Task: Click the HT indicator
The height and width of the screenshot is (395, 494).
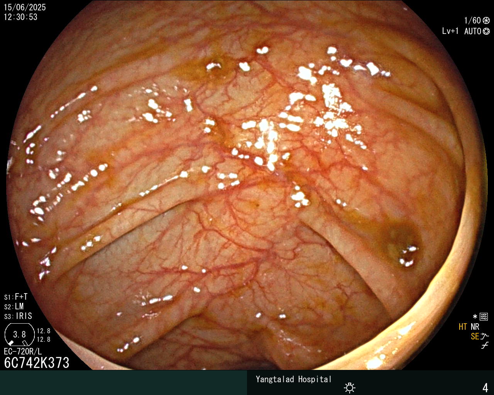Action: (463, 327)
